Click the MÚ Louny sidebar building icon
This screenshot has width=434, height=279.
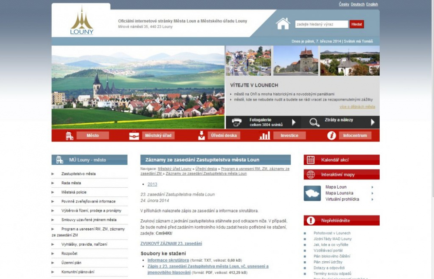click(x=59, y=160)
